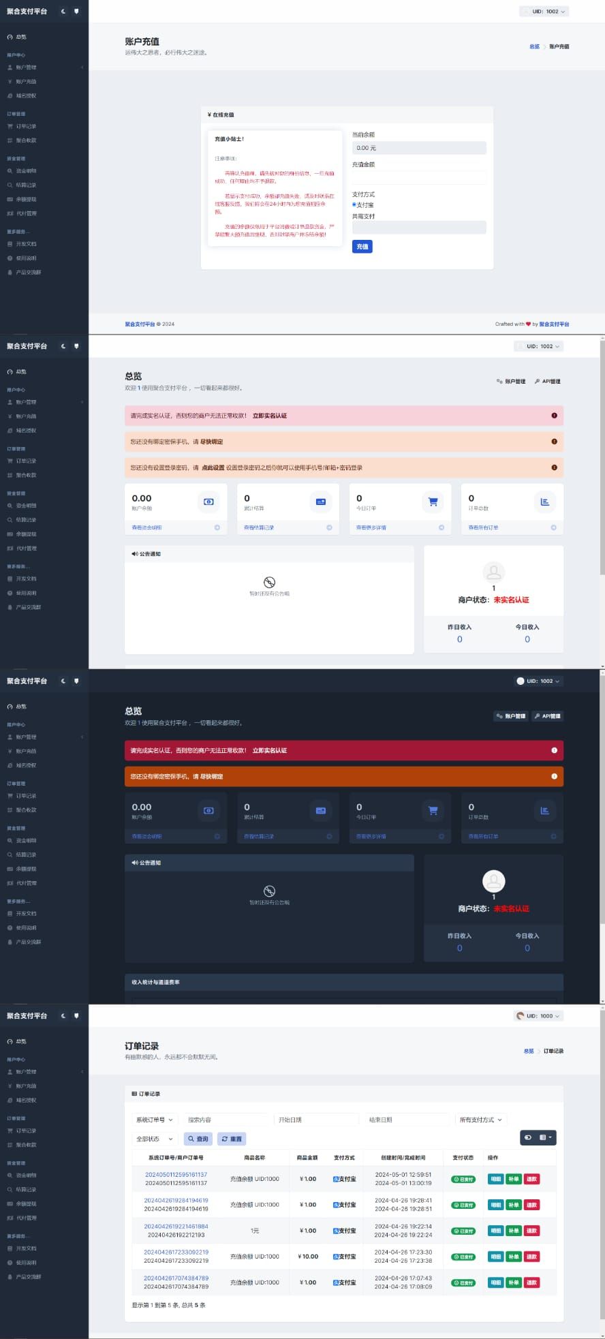Viewport: 605px width, 1339px height.
Task: Open 资金明细 in dark 总览 page sidebar
Action: 44,840
